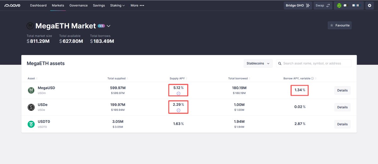
Task: Click the info icon beside Borrow APY, variable
Action: (312, 78)
